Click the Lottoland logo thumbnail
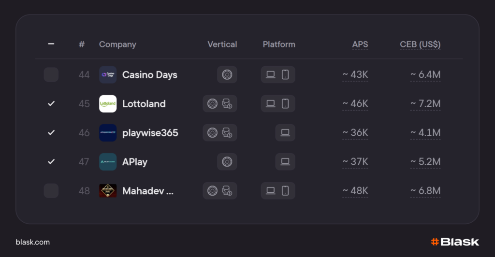The image size is (495, 257). [x=108, y=104]
